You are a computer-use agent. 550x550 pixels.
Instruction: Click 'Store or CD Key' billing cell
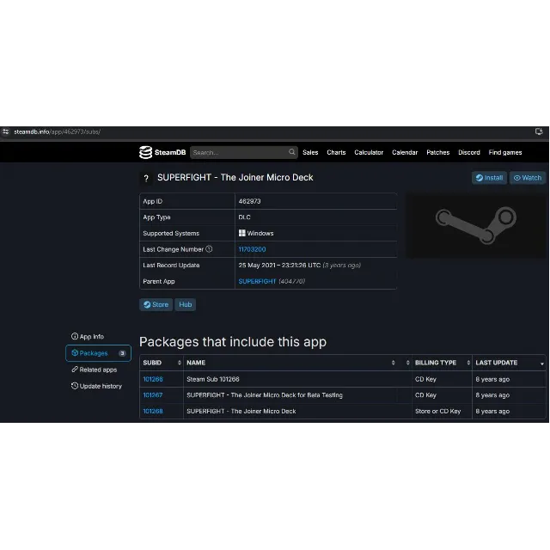(437, 411)
